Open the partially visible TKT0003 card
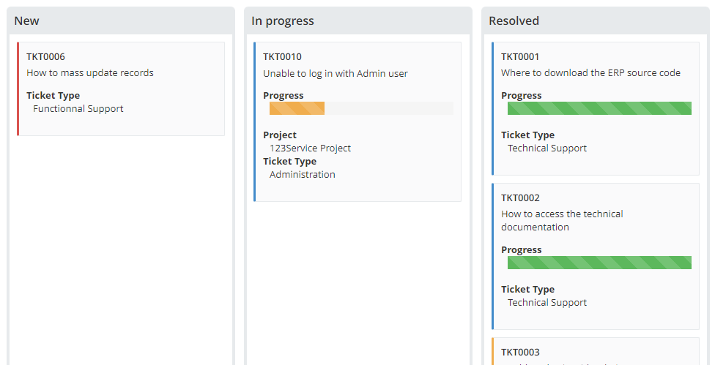 point(596,351)
